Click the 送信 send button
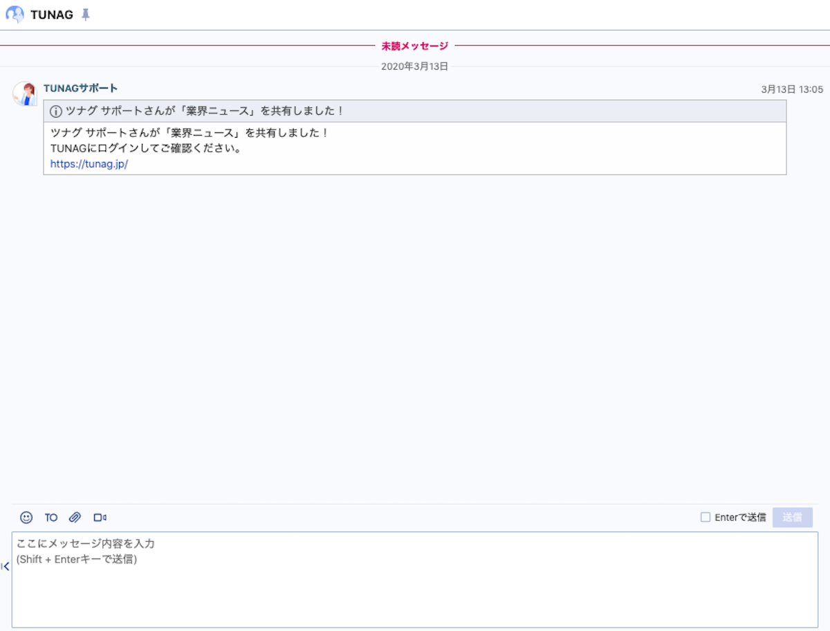Image resolution: width=830 pixels, height=631 pixels. click(x=793, y=517)
